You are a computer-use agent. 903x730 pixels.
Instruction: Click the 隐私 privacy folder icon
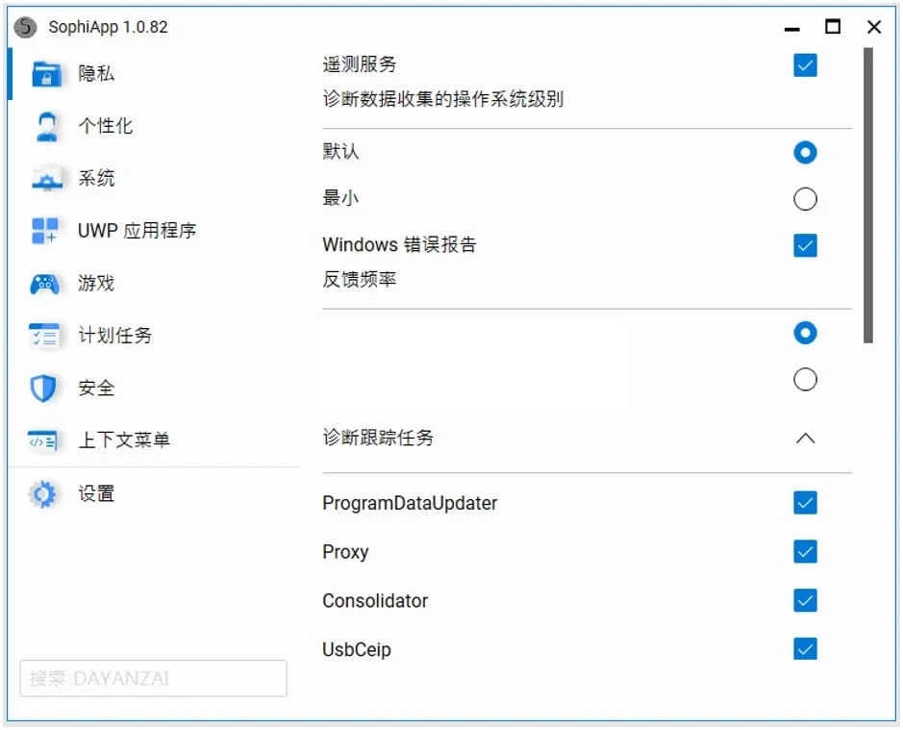45,74
